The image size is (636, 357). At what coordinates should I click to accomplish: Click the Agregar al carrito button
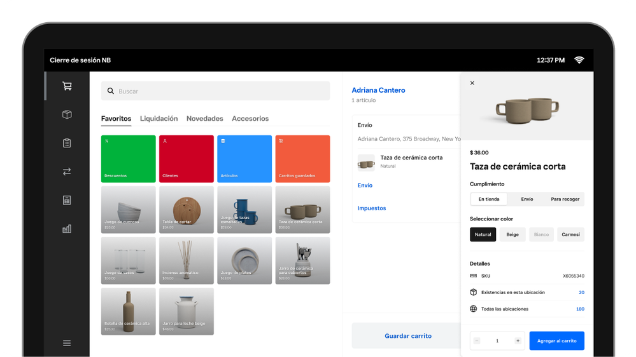point(556,341)
